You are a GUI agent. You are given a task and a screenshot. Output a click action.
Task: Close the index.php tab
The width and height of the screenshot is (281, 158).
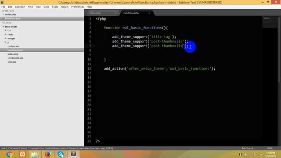click(x=115, y=13)
